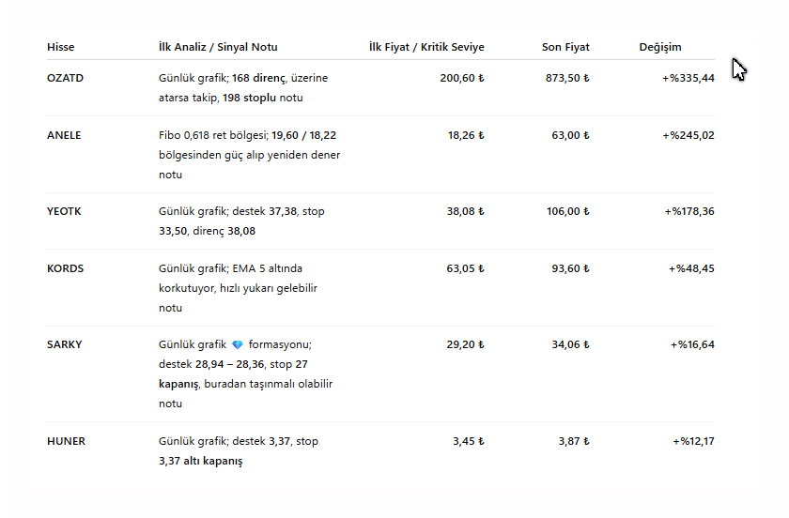Click the İlk Fiyat / Kritik Seviye header

[426, 47]
